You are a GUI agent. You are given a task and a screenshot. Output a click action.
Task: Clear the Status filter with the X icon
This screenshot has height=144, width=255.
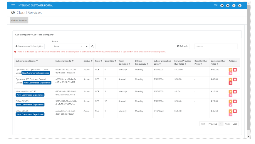tap(87, 46)
